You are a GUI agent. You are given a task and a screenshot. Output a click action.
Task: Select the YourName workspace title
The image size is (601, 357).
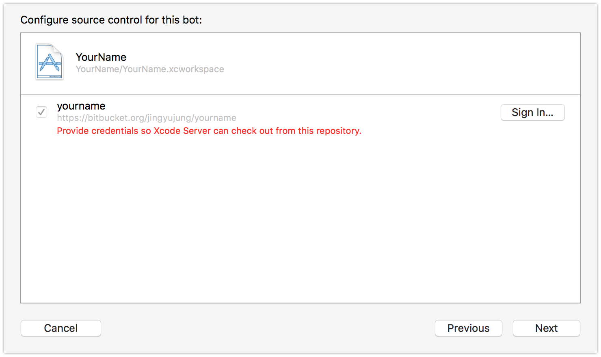pos(101,57)
